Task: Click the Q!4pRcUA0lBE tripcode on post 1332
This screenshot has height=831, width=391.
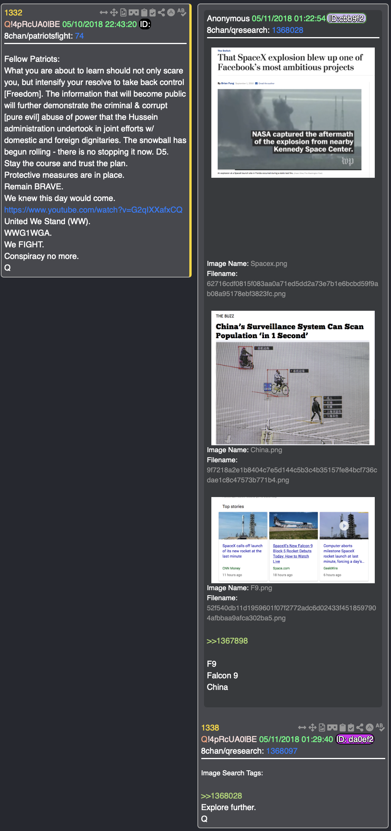Action: pyautogui.click(x=32, y=24)
